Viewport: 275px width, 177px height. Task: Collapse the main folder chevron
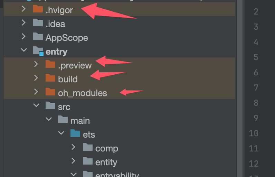point(49,119)
